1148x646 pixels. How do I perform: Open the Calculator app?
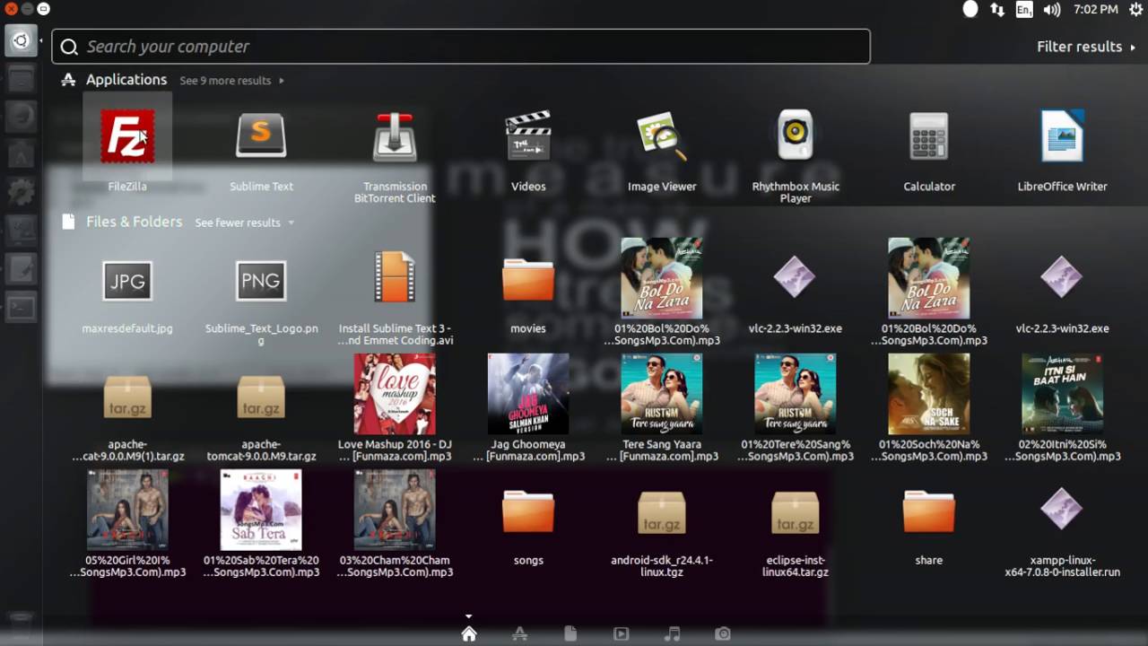point(928,136)
